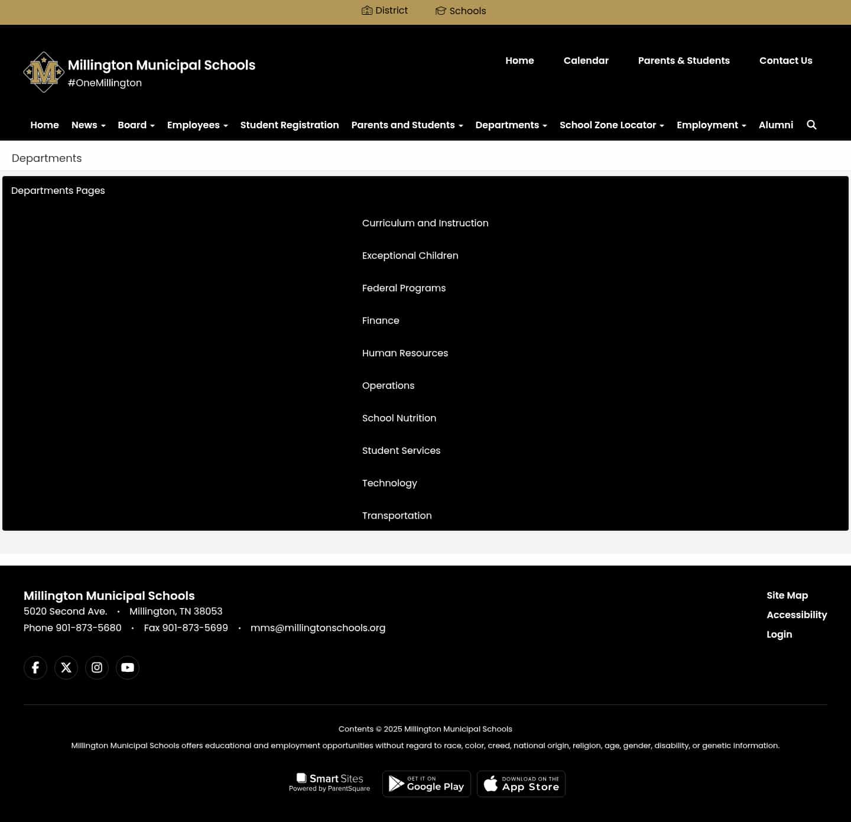The image size is (851, 822).
Task: Click the Millington Municipal Schools header title
Action: [x=161, y=65]
